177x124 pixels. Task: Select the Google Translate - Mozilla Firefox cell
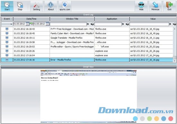click(x=72, y=38)
